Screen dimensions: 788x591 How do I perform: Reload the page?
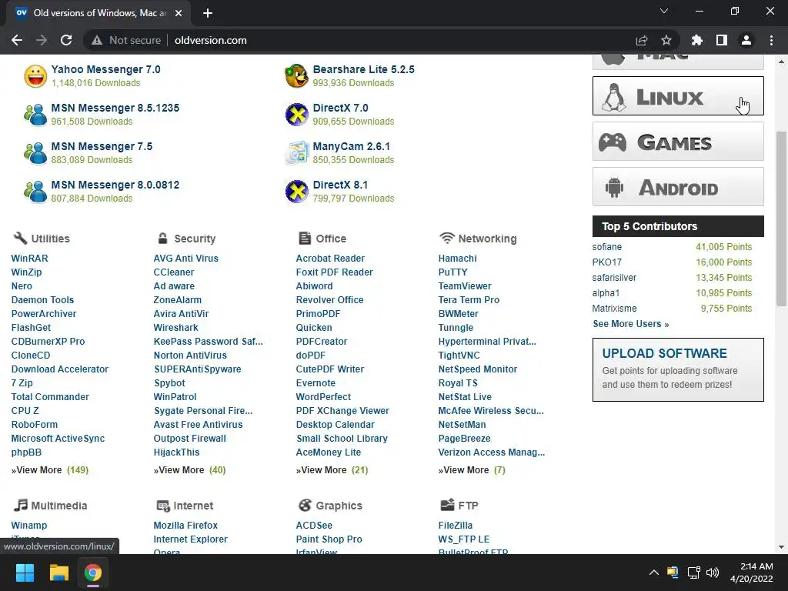pyautogui.click(x=66, y=40)
